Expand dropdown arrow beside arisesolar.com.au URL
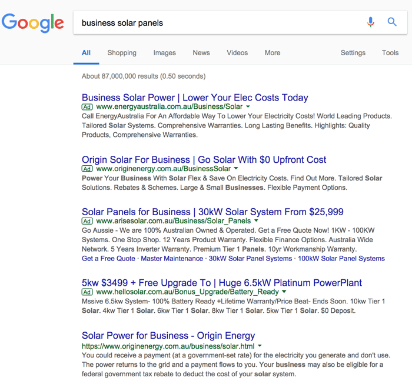Viewport: 412px width, 381px height. tap(256, 221)
